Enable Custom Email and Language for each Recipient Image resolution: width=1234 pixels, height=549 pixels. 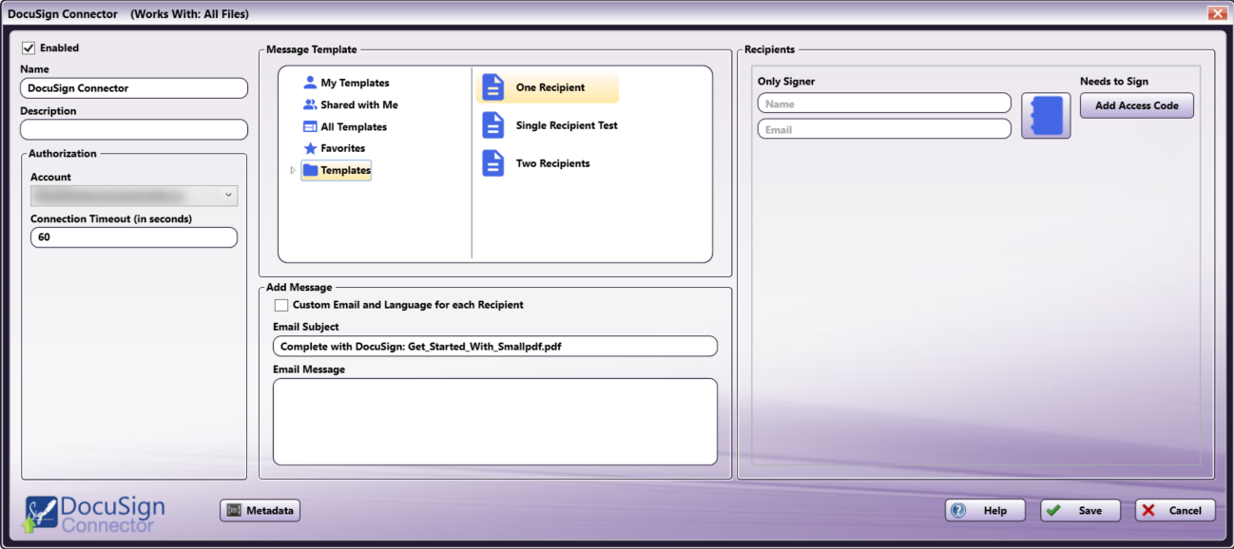pos(280,305)
